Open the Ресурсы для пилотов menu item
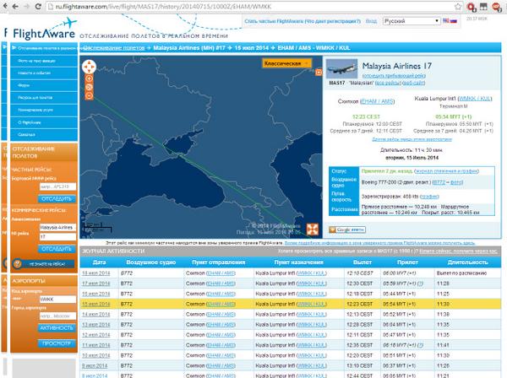507x378 pixels. click(44, 98)
